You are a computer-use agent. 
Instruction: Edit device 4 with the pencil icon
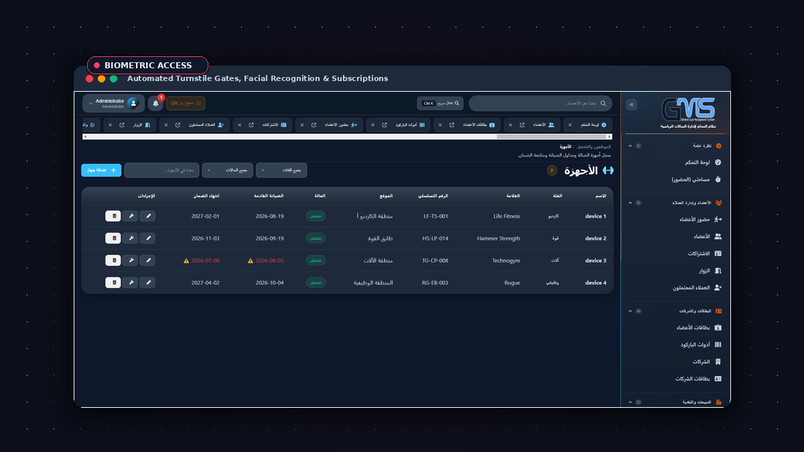pyautogui.click(x=148, y=283)
